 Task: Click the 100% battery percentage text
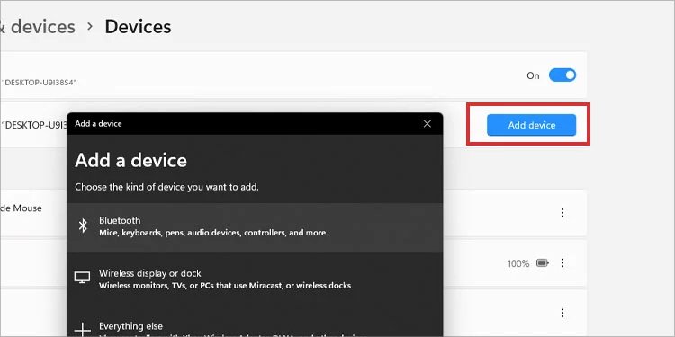pyautogui.click(x=517, y=263)
